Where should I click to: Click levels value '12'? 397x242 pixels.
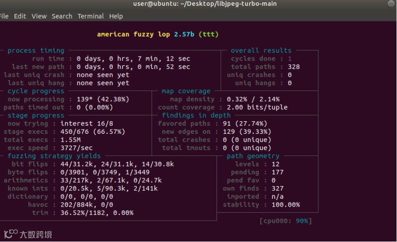tap(275, 164)
